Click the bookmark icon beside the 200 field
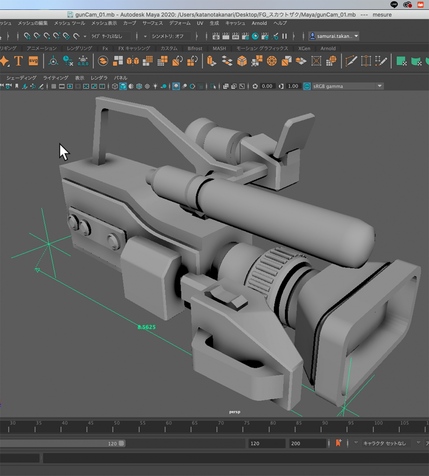 (338, 443)
